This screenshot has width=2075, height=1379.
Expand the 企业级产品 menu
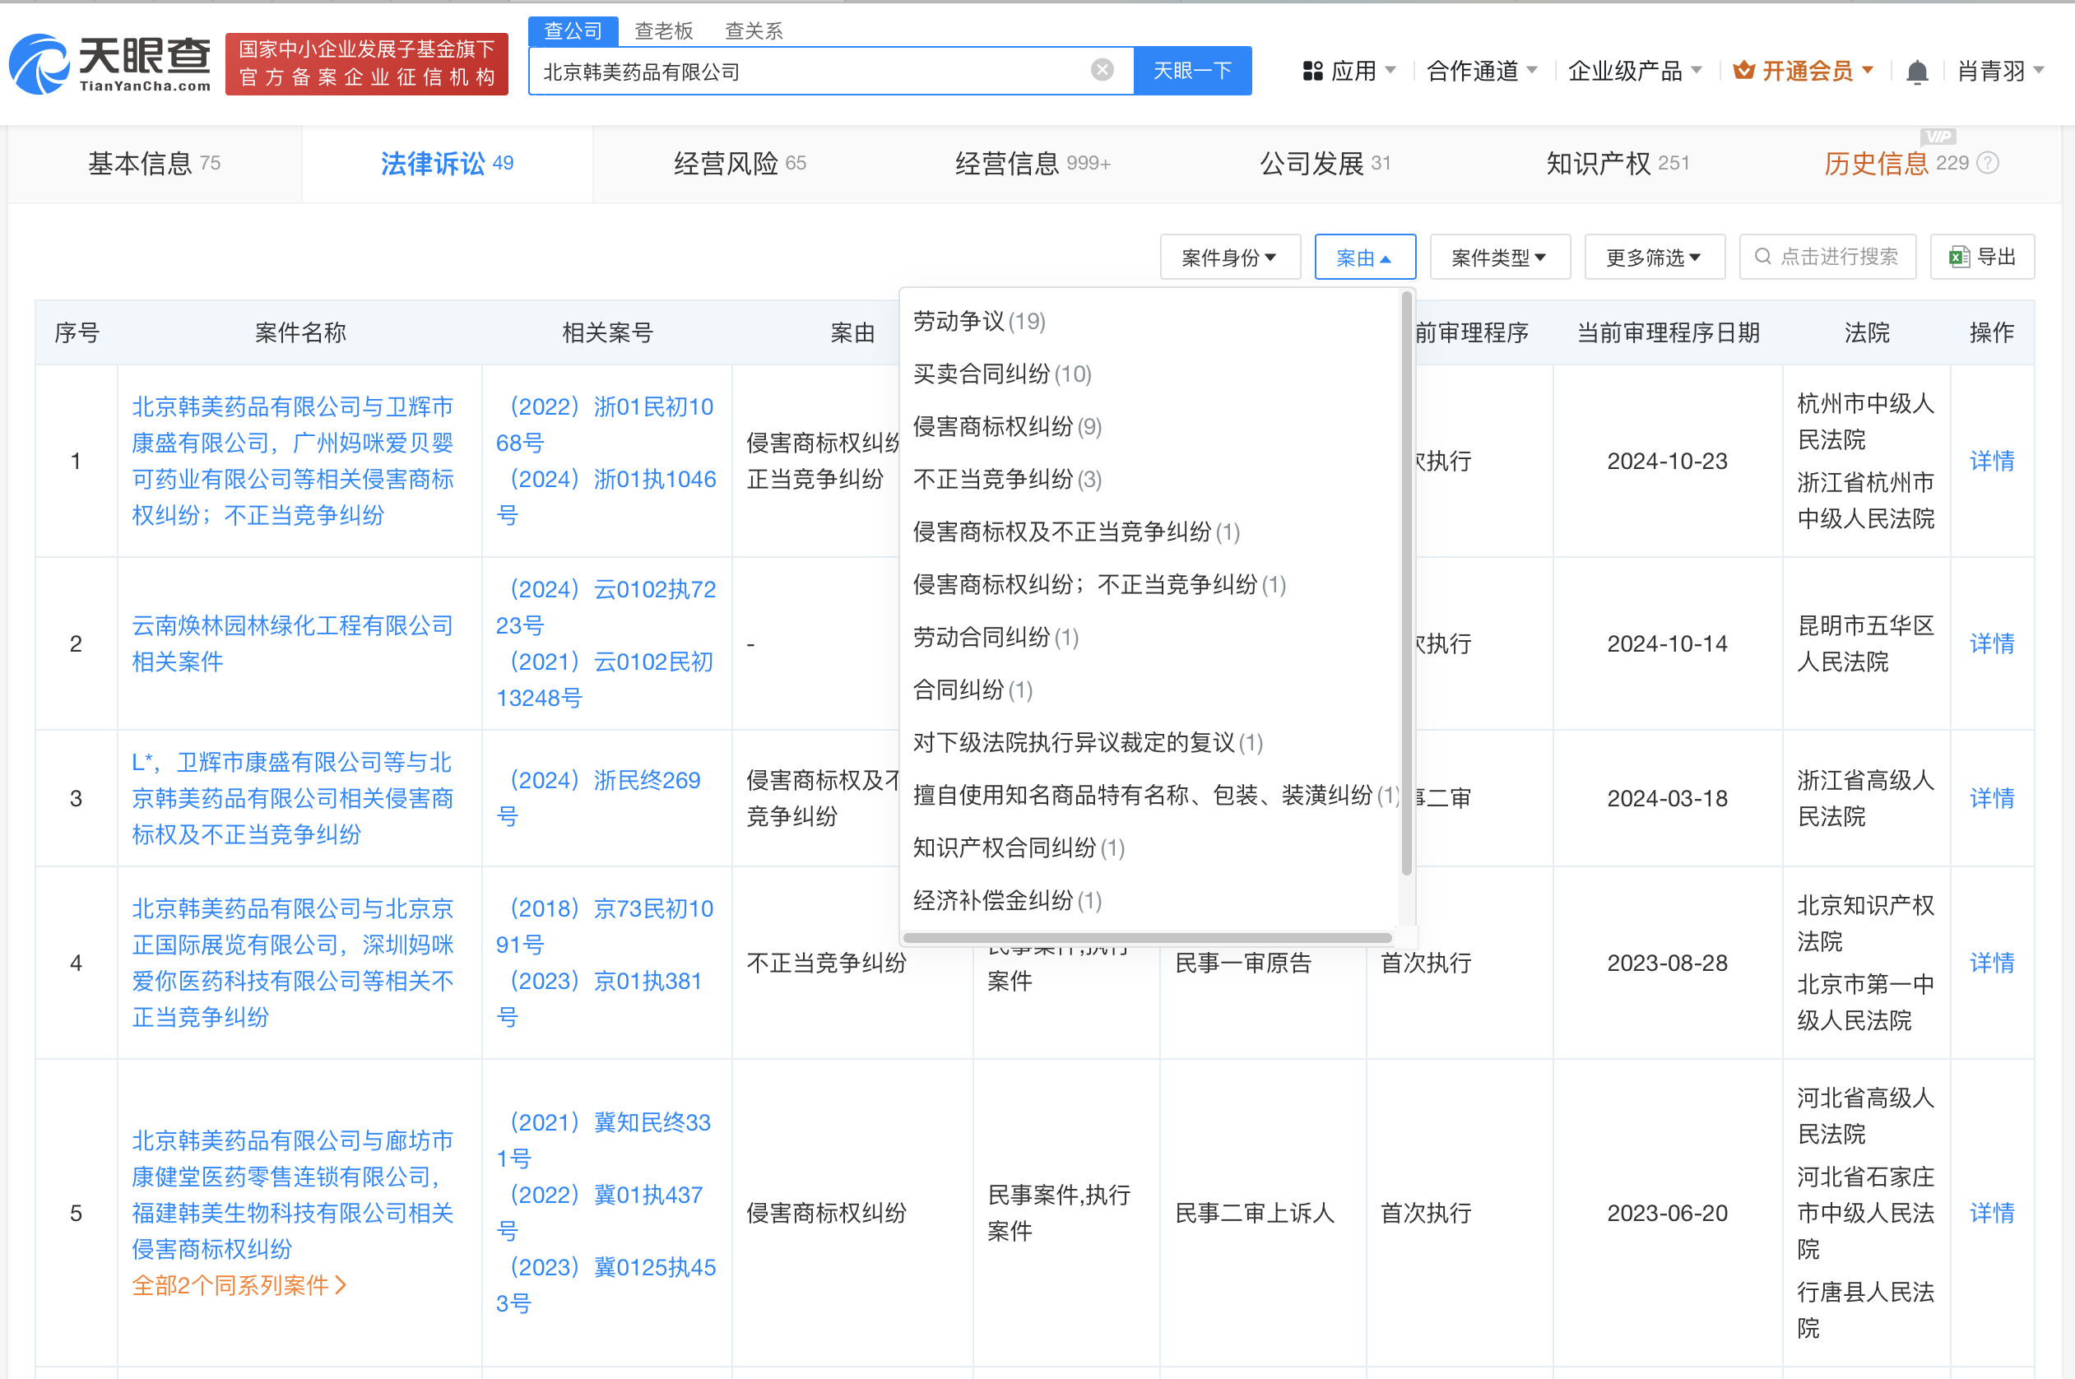1636,72
